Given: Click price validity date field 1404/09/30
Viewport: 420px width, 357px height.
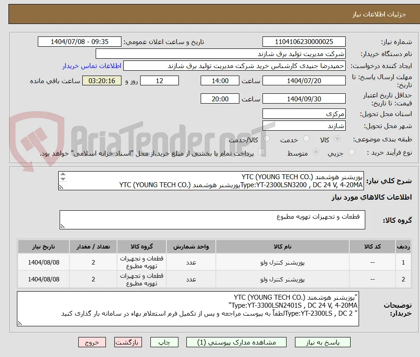Looking at the screenshot, I should pos(304,99).
